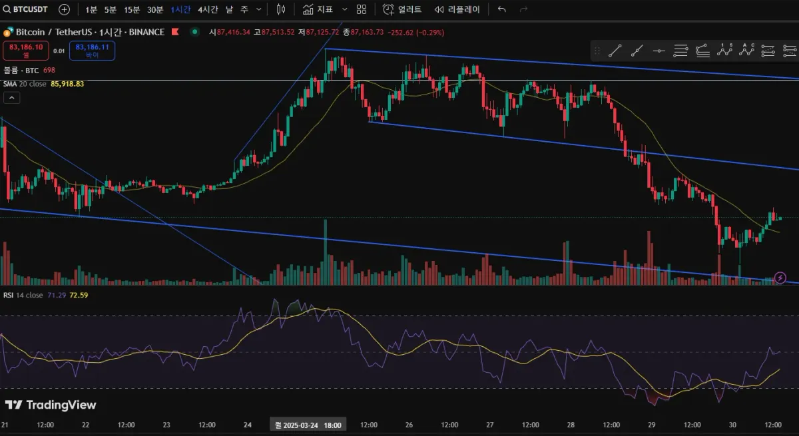Select the Fib Retracement tool
The image size is (799, 436).
(680, 50)
